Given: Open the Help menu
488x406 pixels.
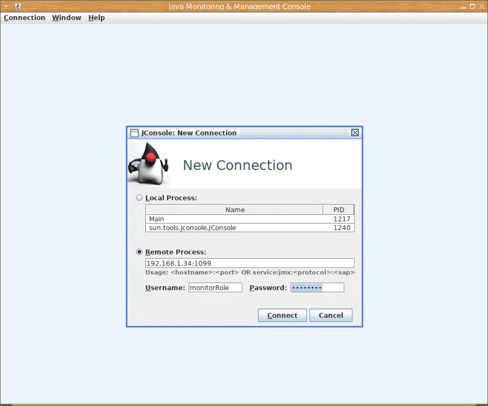Looking at the screenshot, I should pos(97,18).
